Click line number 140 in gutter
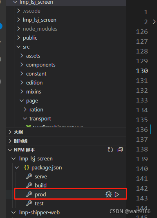The height and width of the screenshot is (218, 157). click(142, 169)
